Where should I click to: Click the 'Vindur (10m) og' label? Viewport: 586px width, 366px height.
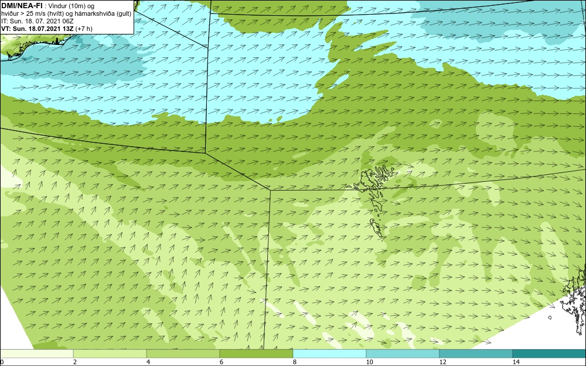(71, 6)
